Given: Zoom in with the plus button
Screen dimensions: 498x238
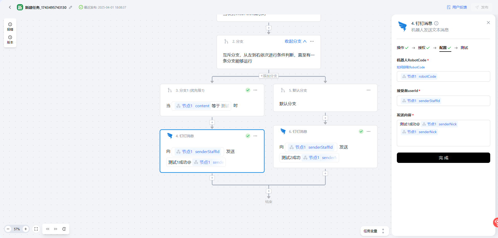Looking at the screenshot, I should pos(26,229).
